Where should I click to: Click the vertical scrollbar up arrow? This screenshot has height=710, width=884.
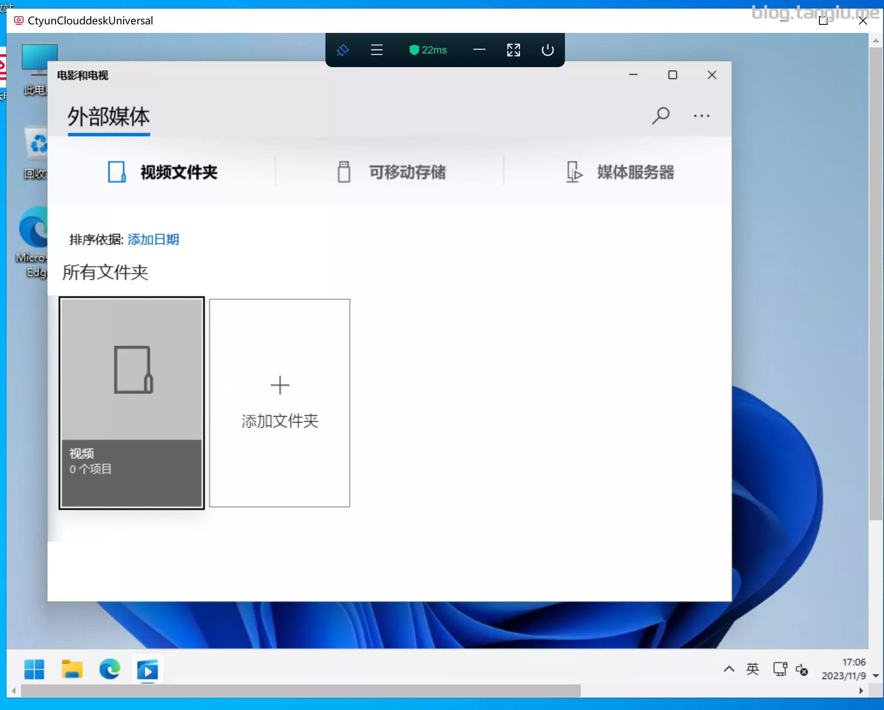pyautogui.click(x=875, y=41)
